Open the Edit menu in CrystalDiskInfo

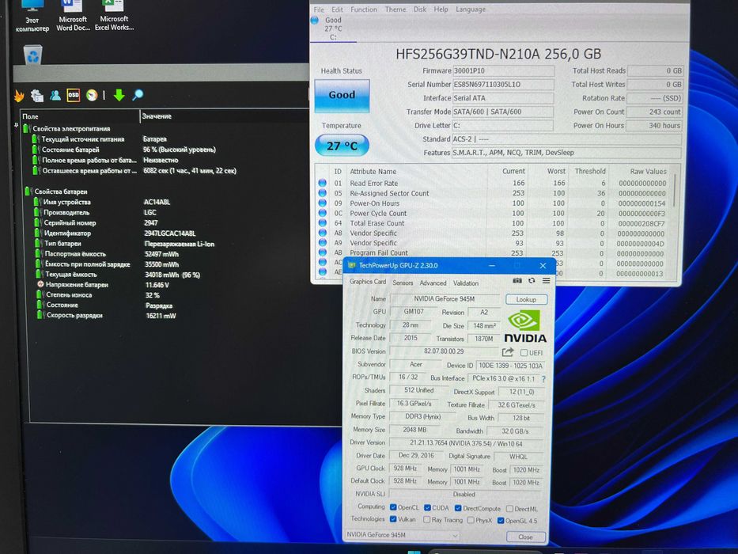pos(337,9)
